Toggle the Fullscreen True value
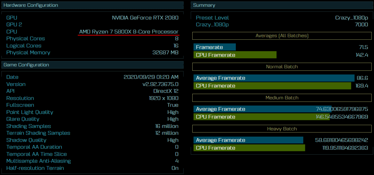The width and height of the screenshot is (374, 175). (172, 105)
